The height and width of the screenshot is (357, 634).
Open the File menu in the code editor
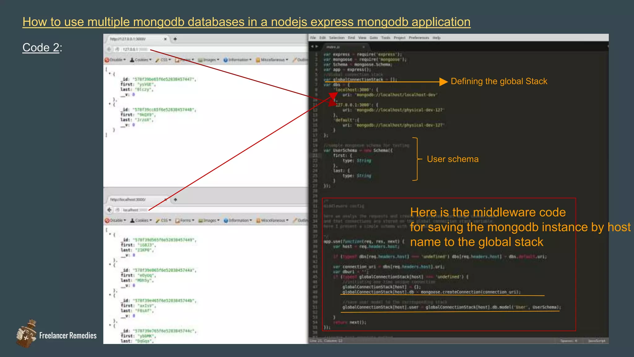tap(313, 38)
